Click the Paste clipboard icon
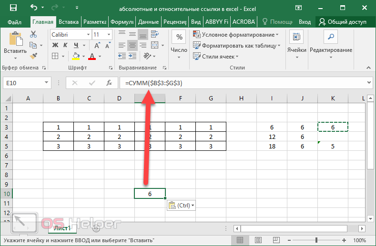 pos(16,39)
